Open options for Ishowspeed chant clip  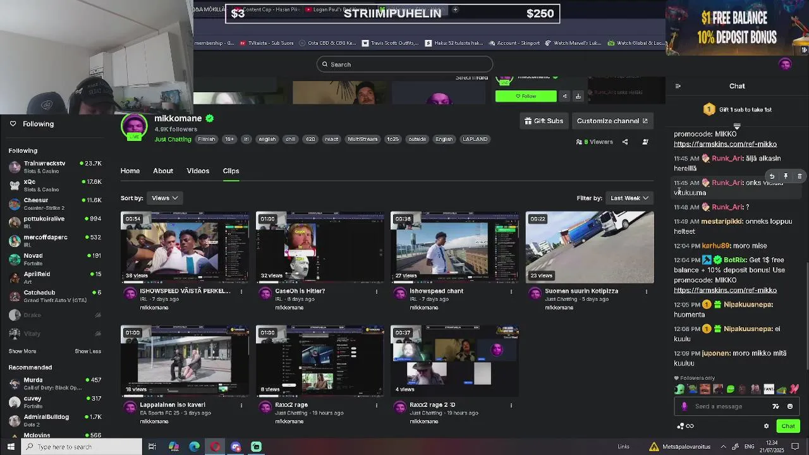(511, 291)
